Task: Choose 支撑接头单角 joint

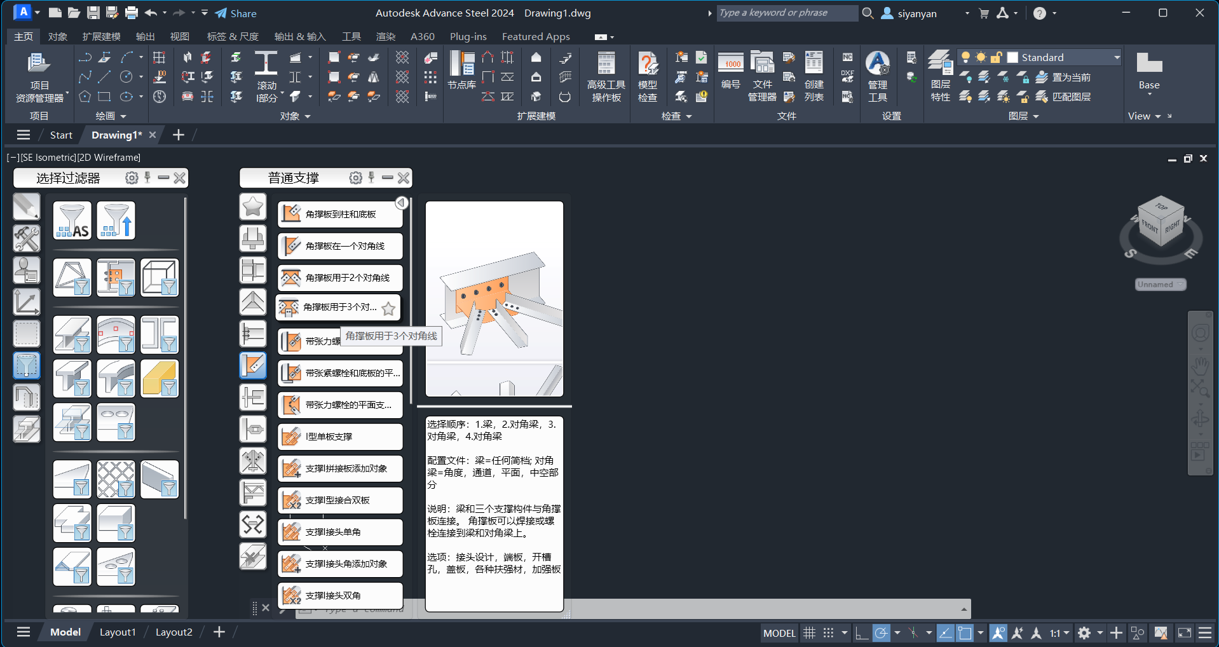Action: tap(340, 532)
